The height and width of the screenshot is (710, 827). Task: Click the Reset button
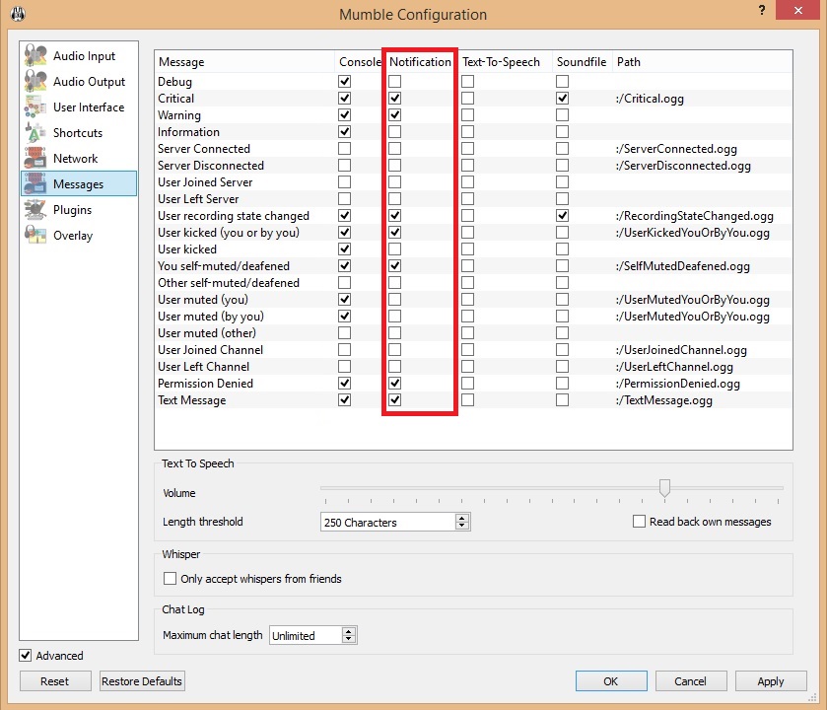pyautogui.click(x=54, y=681)
